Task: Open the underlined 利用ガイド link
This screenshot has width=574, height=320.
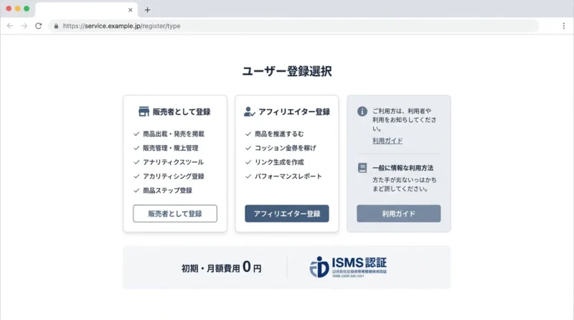Action: 387,141
